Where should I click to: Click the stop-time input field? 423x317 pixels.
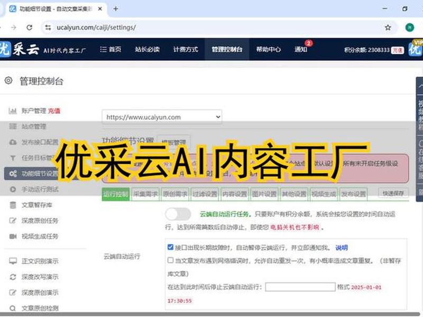click(x=300, y=287)
